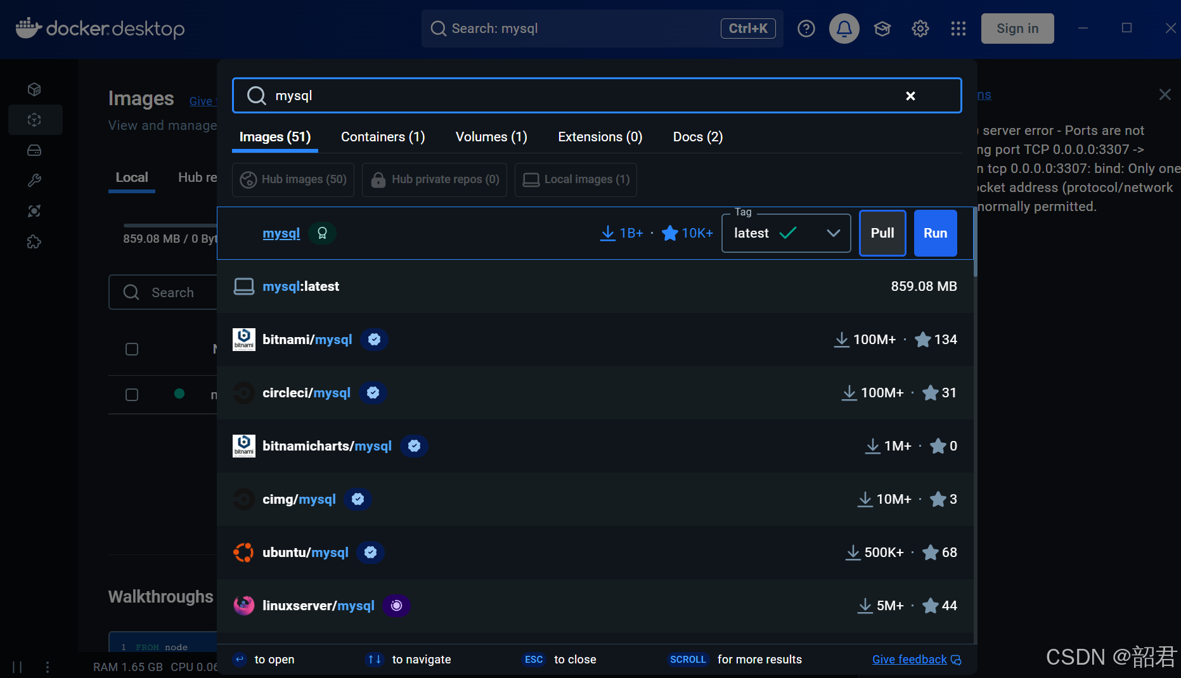
Task: Toggle the Local images (1) filter
Action: 576,180
